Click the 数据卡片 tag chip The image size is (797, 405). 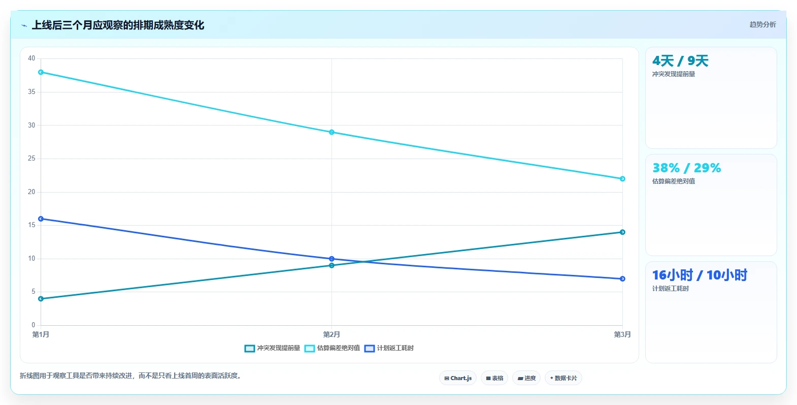563,378
